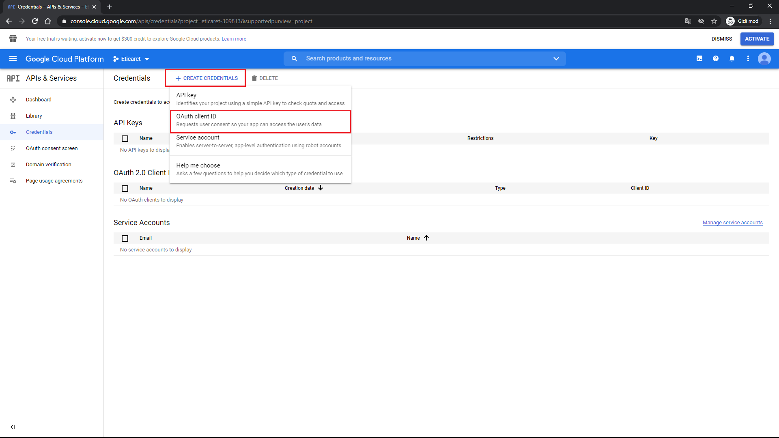Click the tracking protection eye icon in address bar
The image size is (779, 438).
[701, 21]
